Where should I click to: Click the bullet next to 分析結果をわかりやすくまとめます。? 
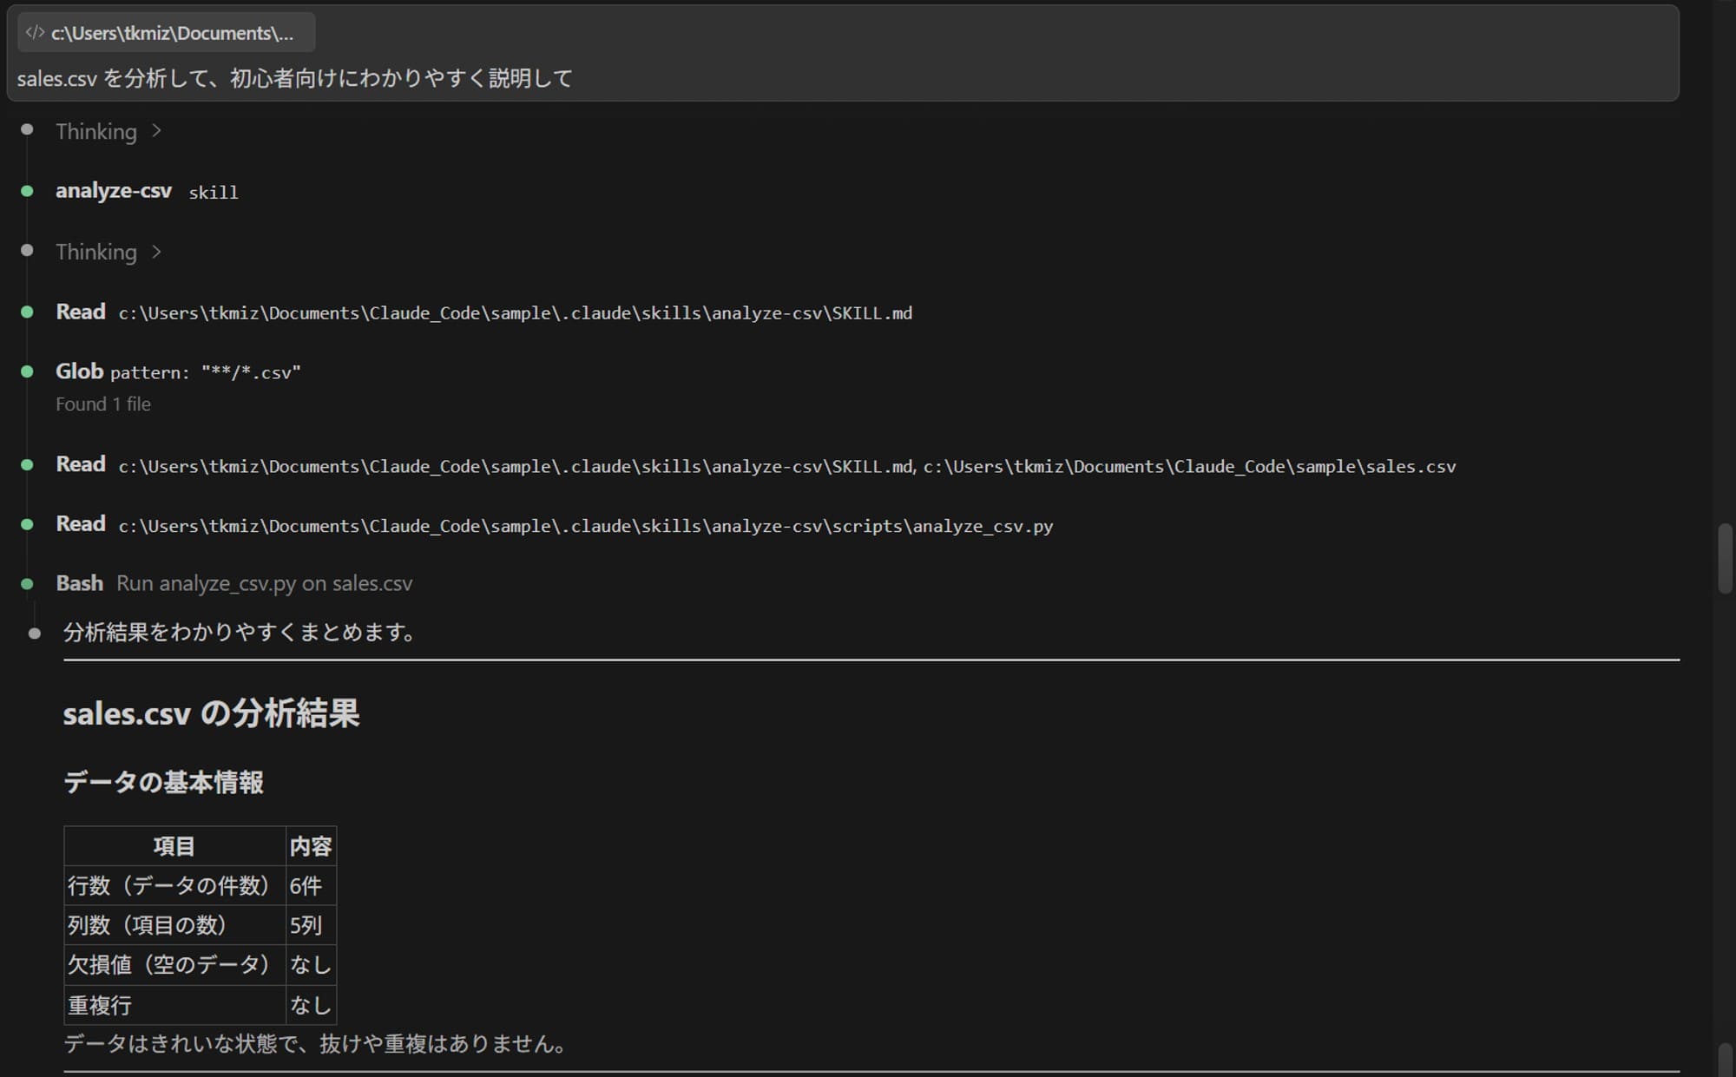click(x=35, y=633)
